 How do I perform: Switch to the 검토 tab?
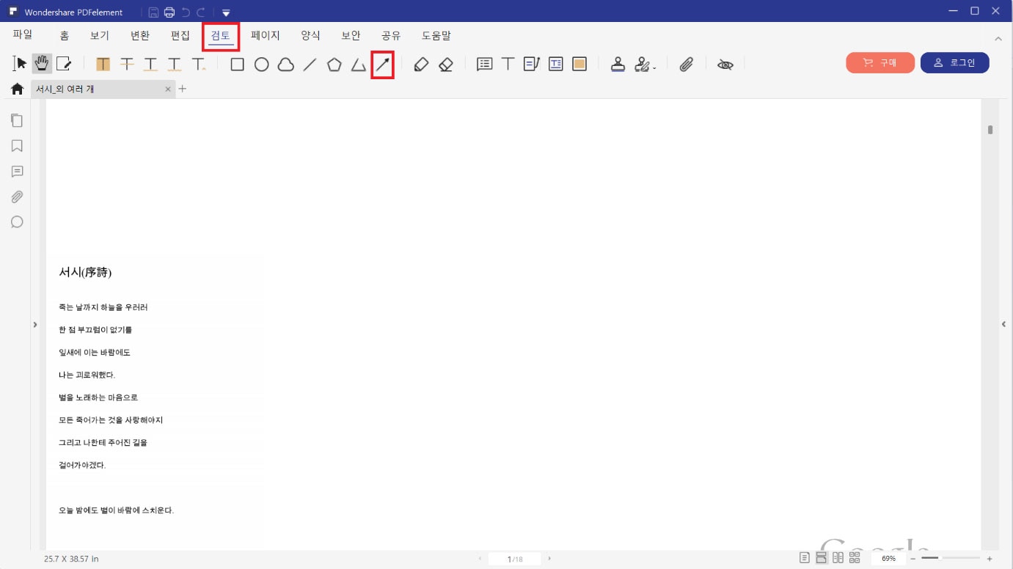tap(221, 35)
